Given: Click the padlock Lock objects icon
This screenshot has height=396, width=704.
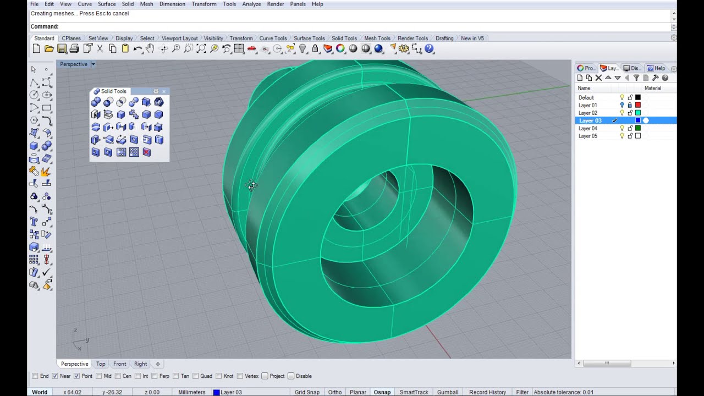Looking at the screenshot, I should coord(315,49).
